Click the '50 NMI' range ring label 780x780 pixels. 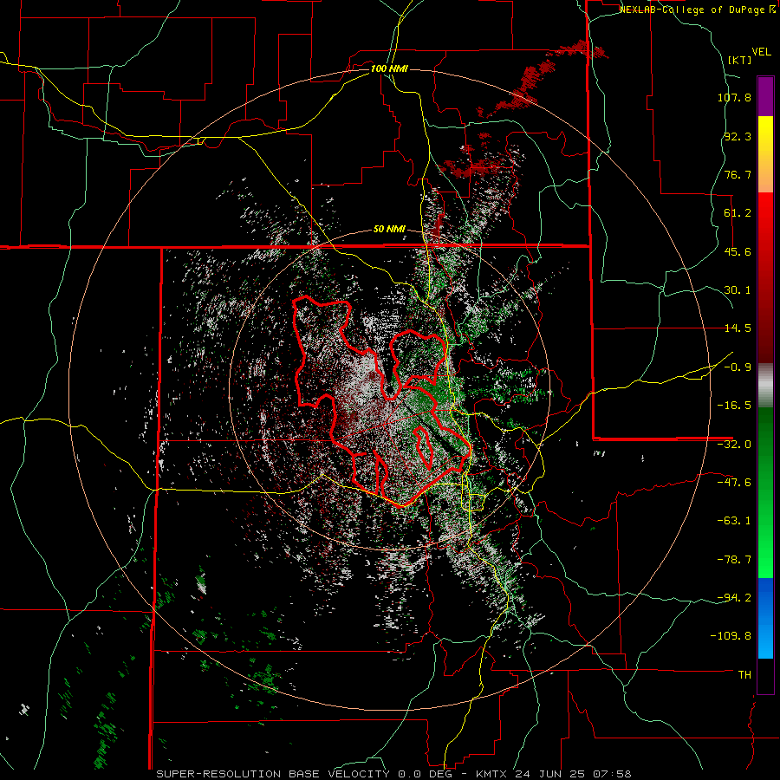(389, 230)
